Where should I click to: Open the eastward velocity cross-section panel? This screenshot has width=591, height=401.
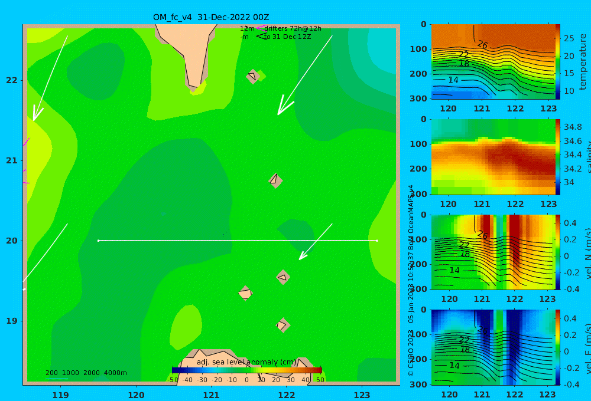click(493, 347)
